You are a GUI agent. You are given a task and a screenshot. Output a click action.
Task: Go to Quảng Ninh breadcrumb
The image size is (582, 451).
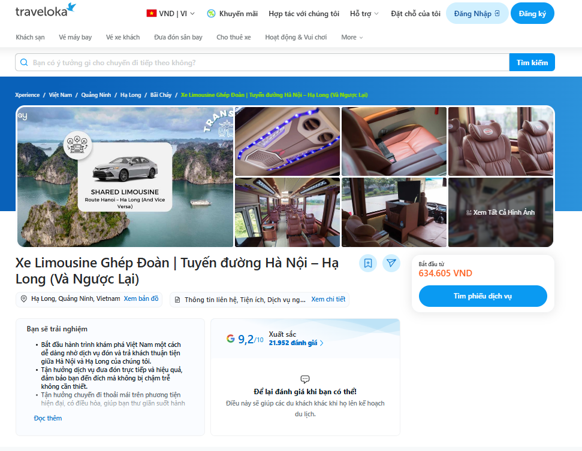point(96,95)
